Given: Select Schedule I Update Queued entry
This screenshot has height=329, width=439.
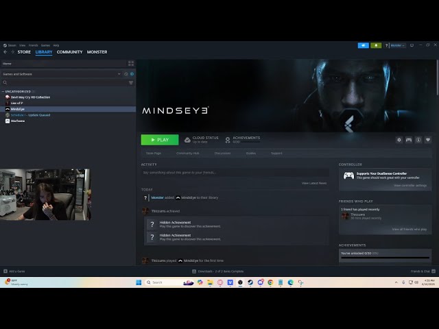Looking at the screenshot, I should (30, 115).
